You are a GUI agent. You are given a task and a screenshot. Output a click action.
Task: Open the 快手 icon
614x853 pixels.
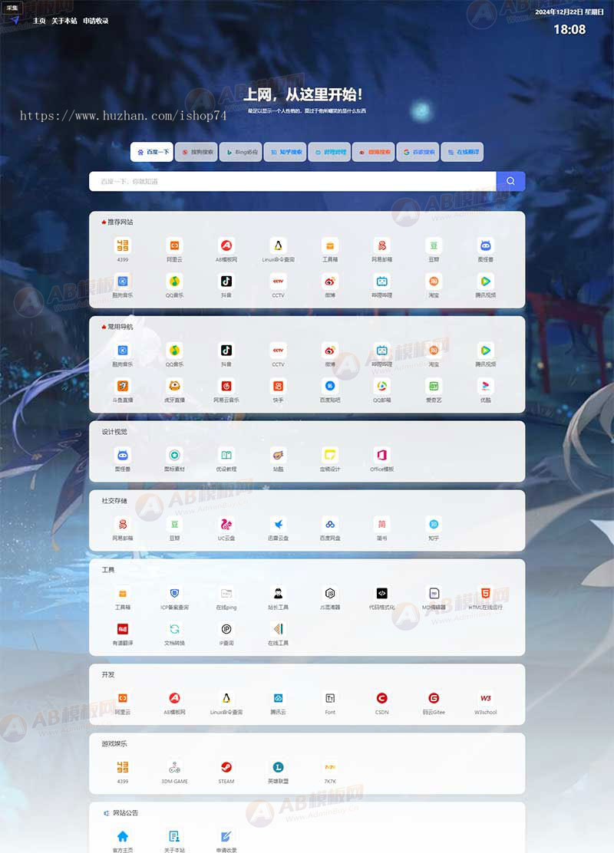click(278, 386)
